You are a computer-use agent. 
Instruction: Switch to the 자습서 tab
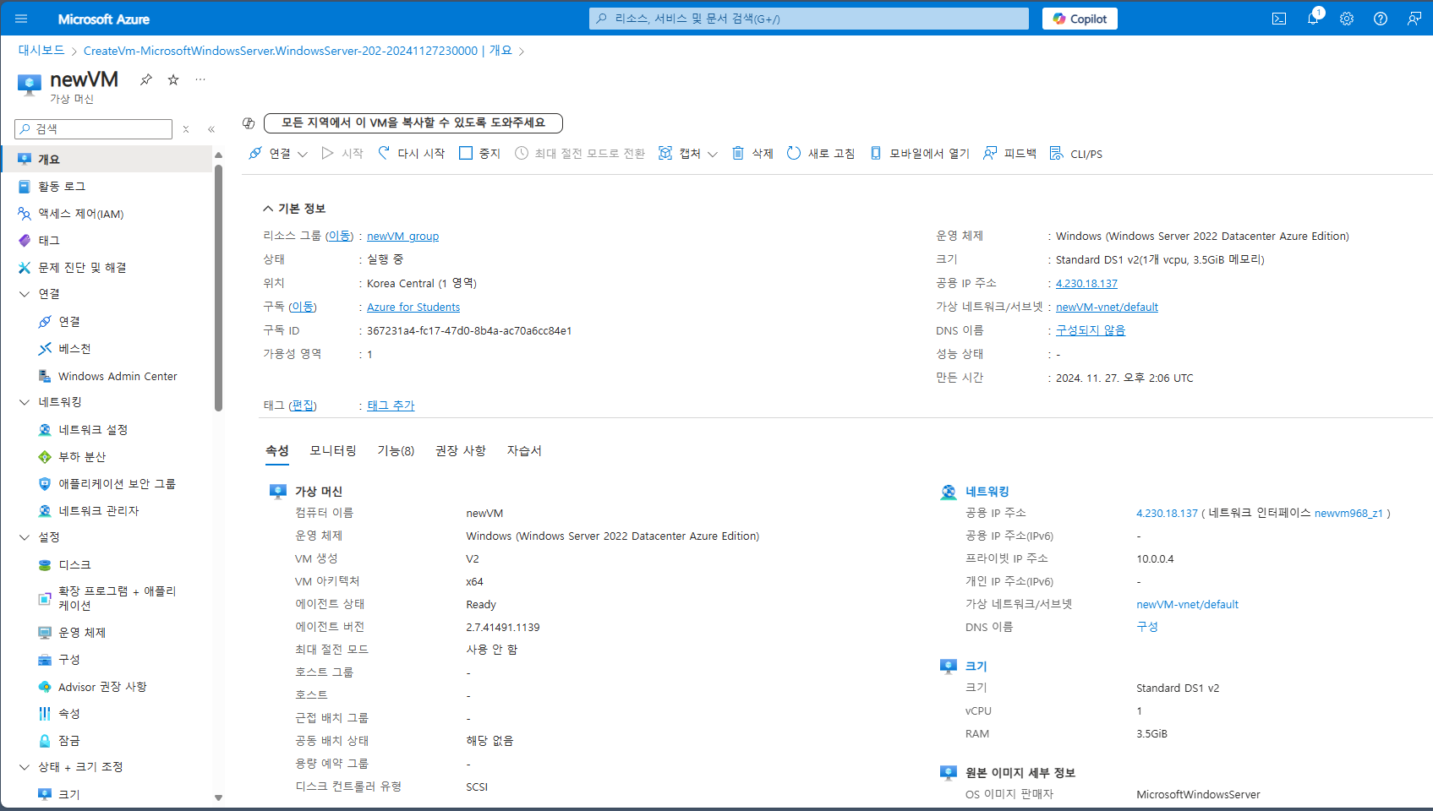click(524, 450)
